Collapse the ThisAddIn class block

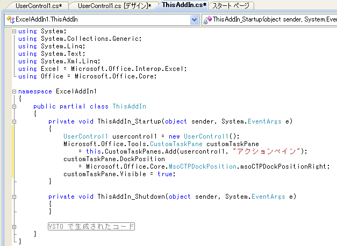tap(14, 106)
